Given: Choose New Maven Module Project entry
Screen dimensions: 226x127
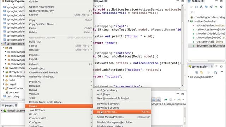Looking at the screenshot, I should tap(122, 98).
